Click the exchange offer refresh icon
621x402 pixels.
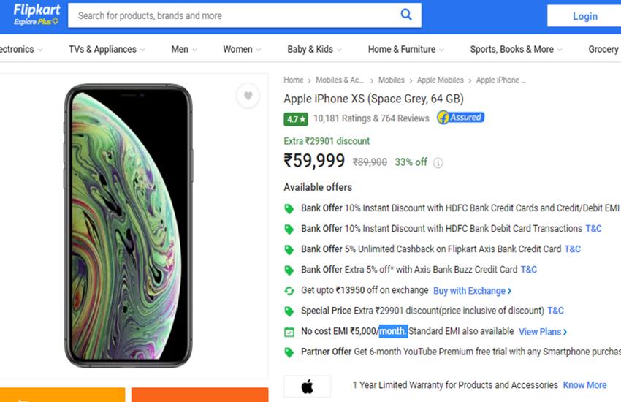point(289,290)
